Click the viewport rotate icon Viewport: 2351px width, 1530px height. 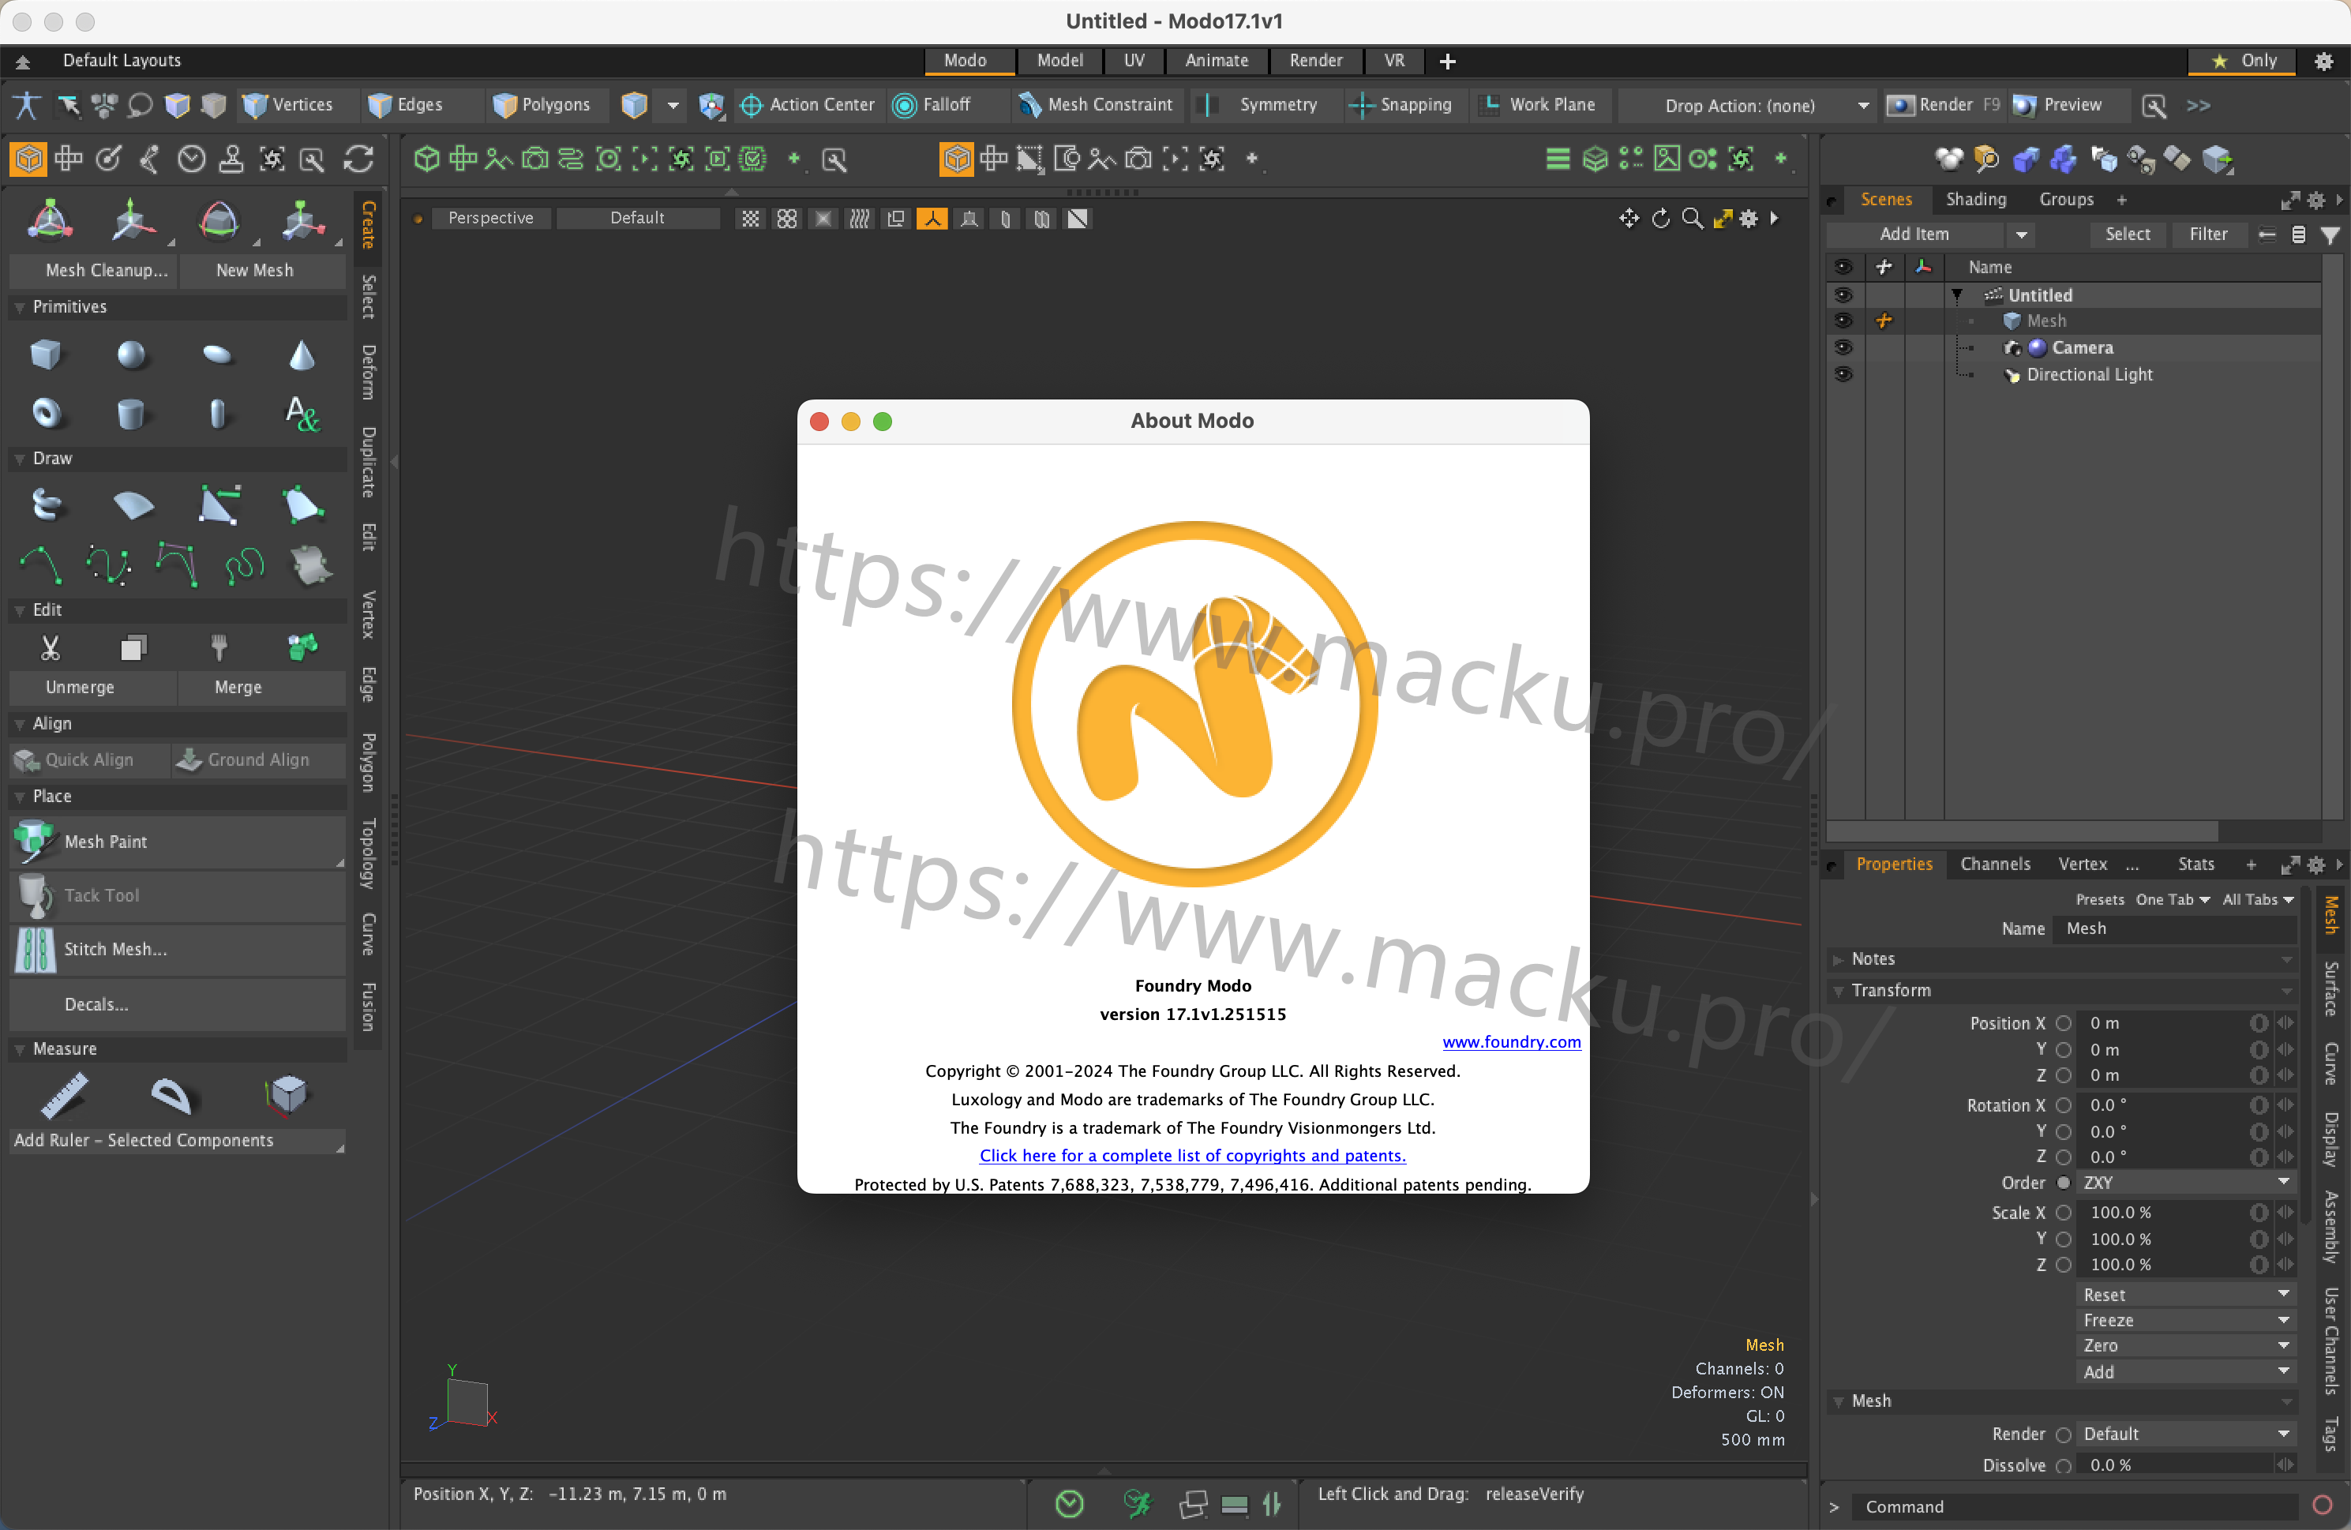point(1660,218)
